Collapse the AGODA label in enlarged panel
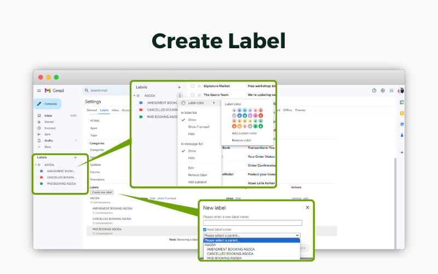Image resolution: width=438 pixels, height=274 pixels. click(135, 96)
